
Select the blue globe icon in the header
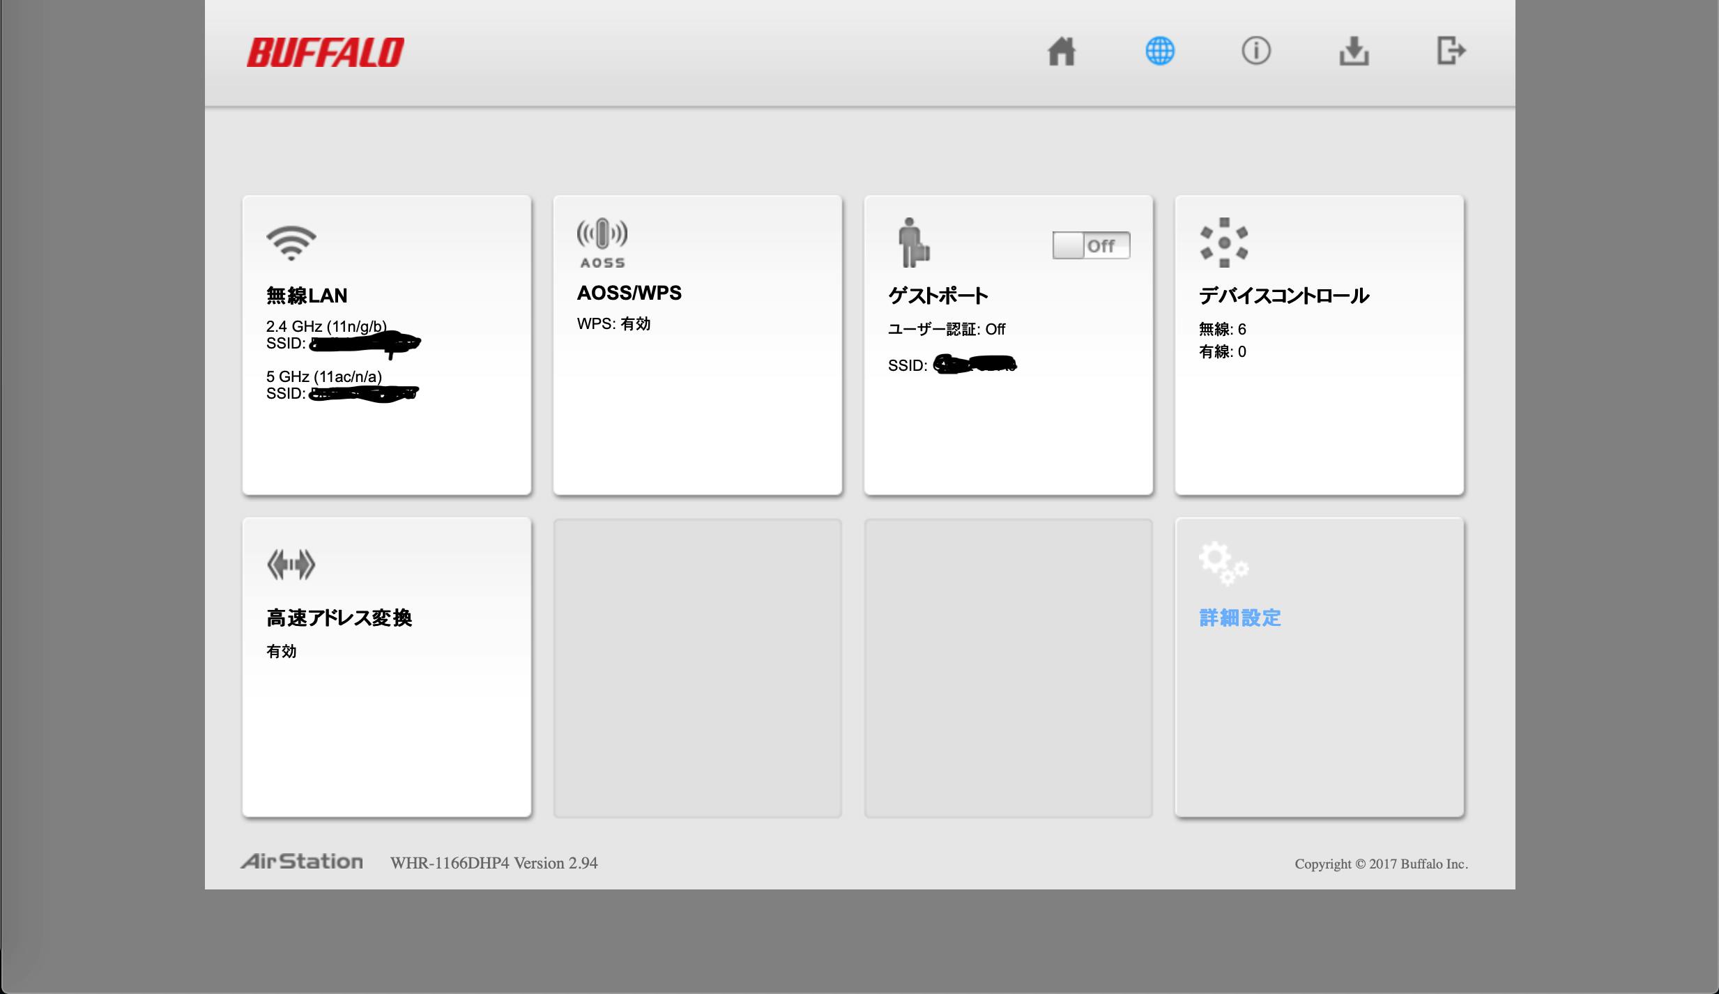(x=1159, y=51)
